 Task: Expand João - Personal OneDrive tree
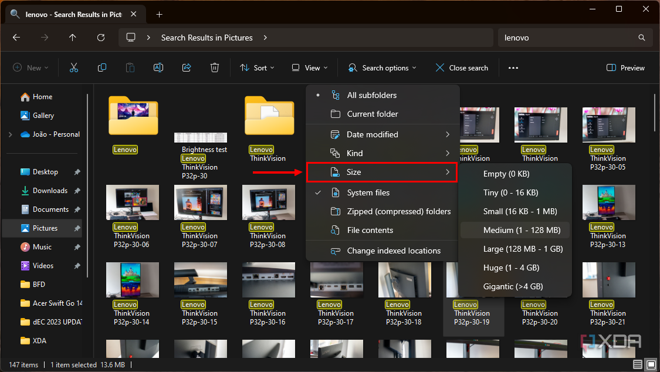[x=10, y=135]
